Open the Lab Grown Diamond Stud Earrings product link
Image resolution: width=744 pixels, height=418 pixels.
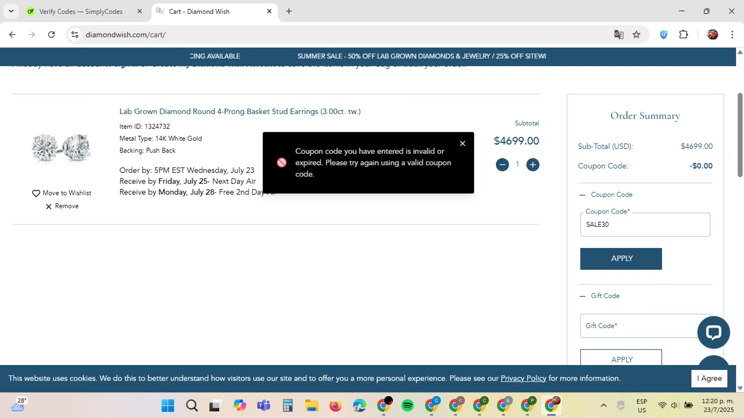(x=240, y=112)
